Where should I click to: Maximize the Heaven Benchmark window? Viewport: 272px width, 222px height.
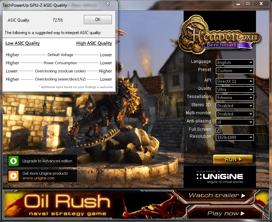pos(248,4)
